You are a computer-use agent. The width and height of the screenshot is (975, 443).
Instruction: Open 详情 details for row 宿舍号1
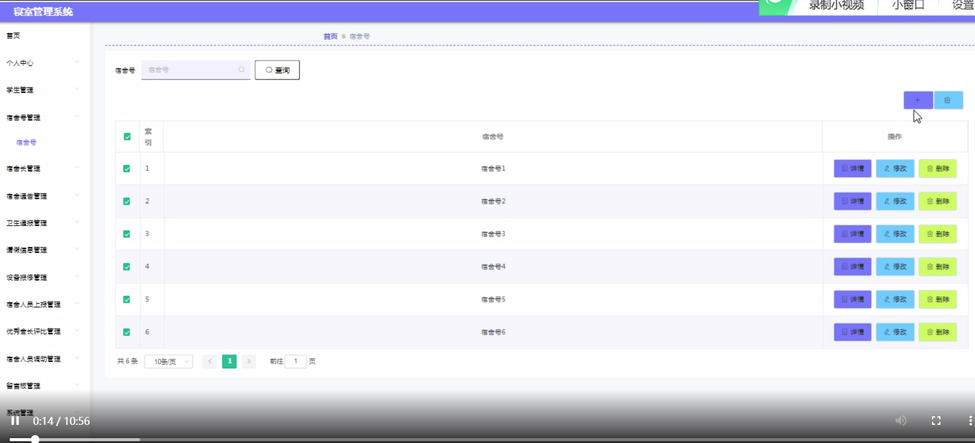[853, 168]
